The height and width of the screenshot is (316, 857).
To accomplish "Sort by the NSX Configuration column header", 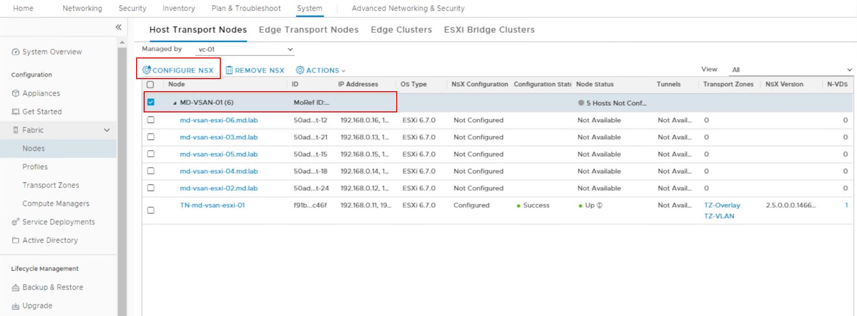I will [x=479, y=84].
